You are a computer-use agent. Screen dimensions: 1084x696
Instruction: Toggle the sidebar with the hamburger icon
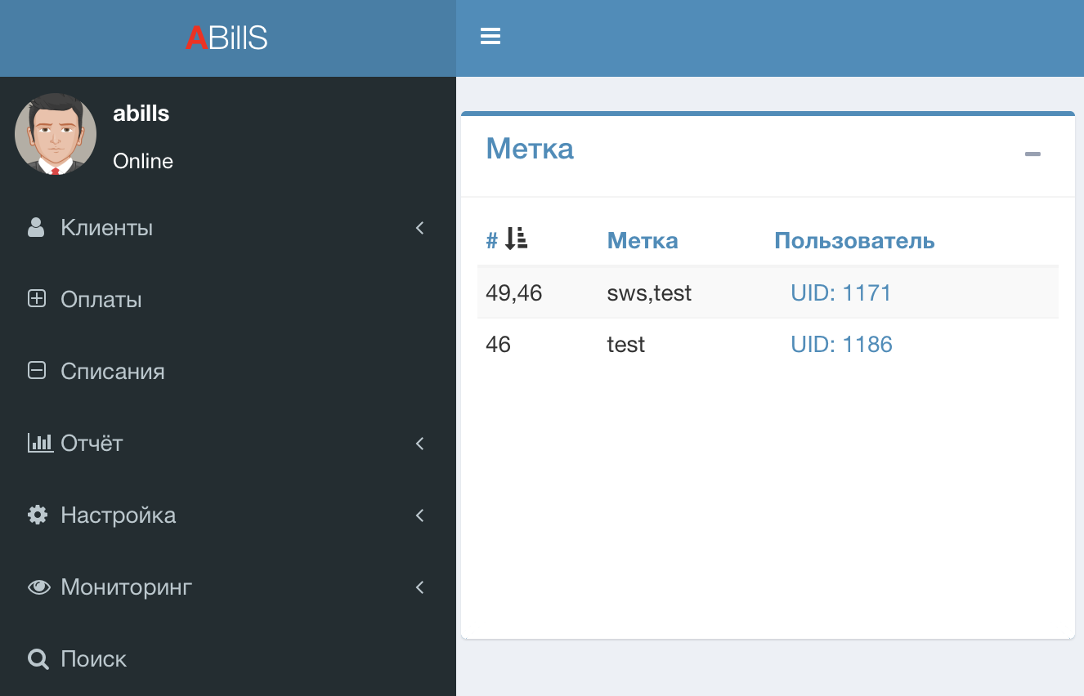[x=490, y=37]
